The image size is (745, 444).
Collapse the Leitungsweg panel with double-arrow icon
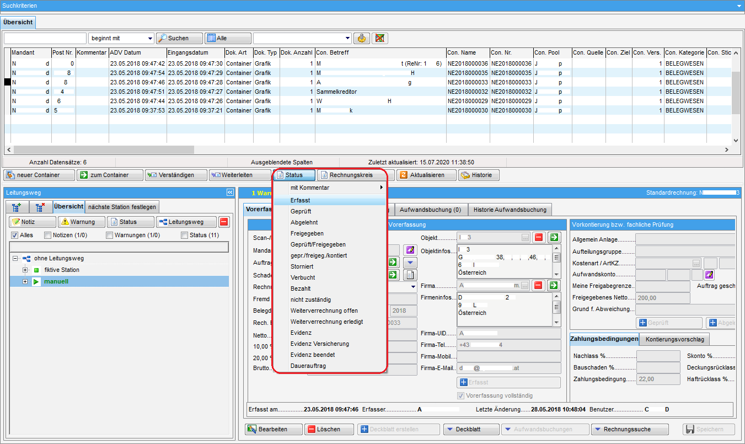coord(230,192)
